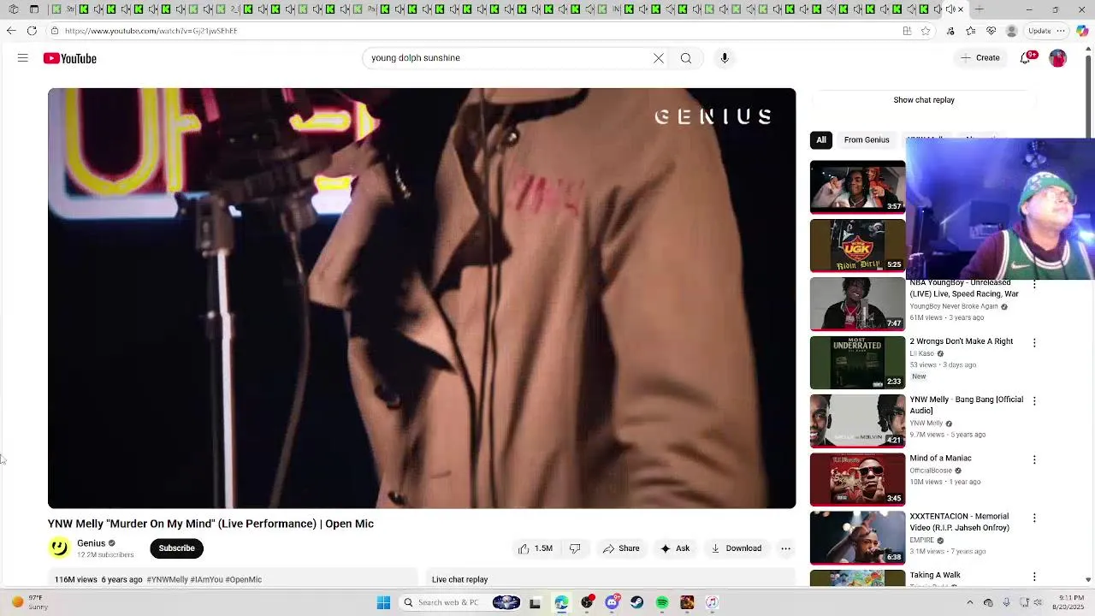The image size is (1095, 616).
Task: Open XXXTENTACION Memorial Video thumbnail
Action: click(857, 538)
